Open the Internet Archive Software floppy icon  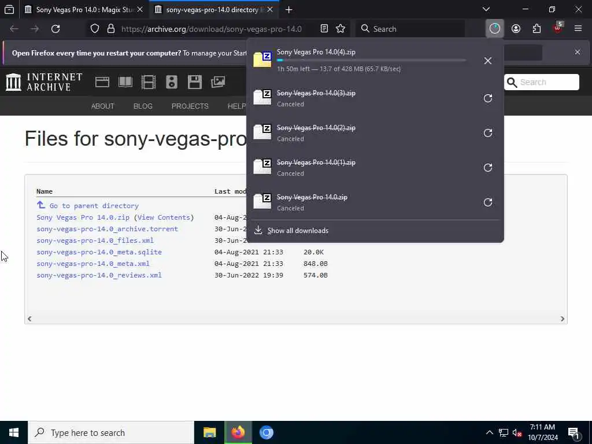pyautogui.click(x=195, y=82)
